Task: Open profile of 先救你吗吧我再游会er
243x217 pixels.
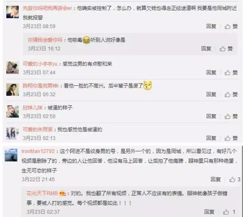Action: [x=47, y=8]
